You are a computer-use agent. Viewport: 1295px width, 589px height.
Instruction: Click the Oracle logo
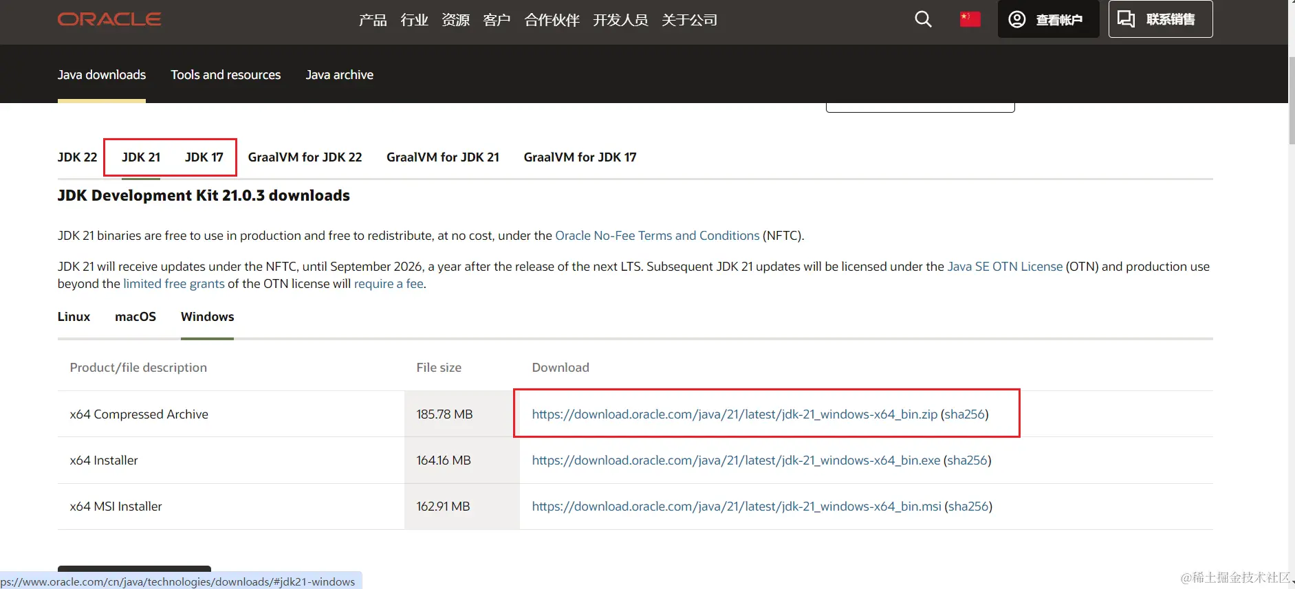pyautogui.click(x=109, y=19)
